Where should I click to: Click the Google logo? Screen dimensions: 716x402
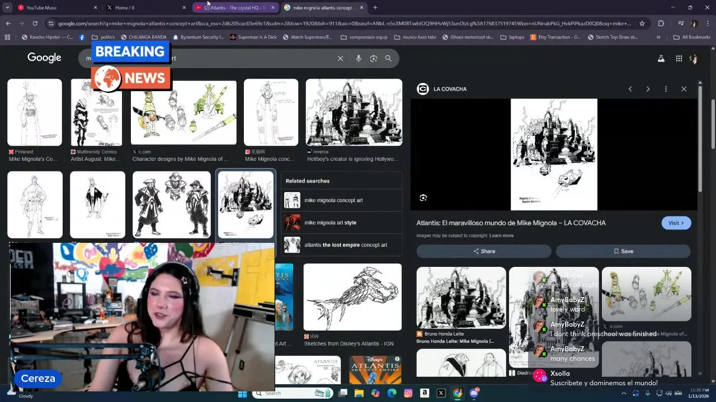click(x=44, y=58)
